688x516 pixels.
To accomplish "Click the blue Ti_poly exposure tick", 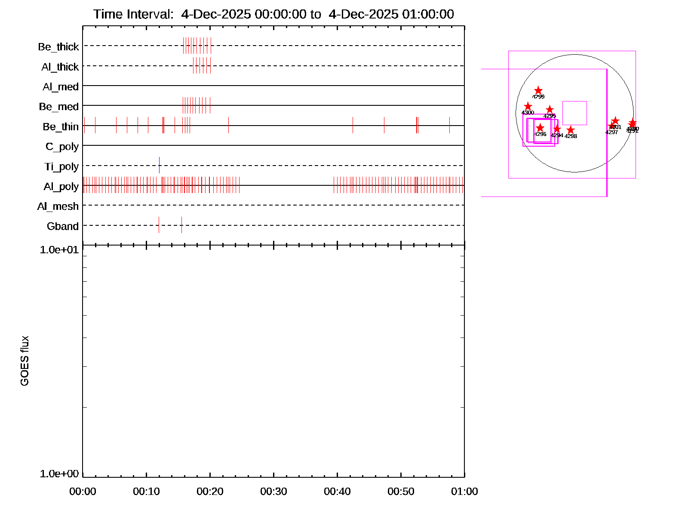I will (x=159, y=165).
